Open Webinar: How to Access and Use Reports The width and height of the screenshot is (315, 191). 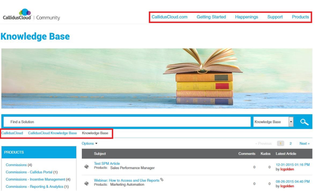click(x=127, y=181)
